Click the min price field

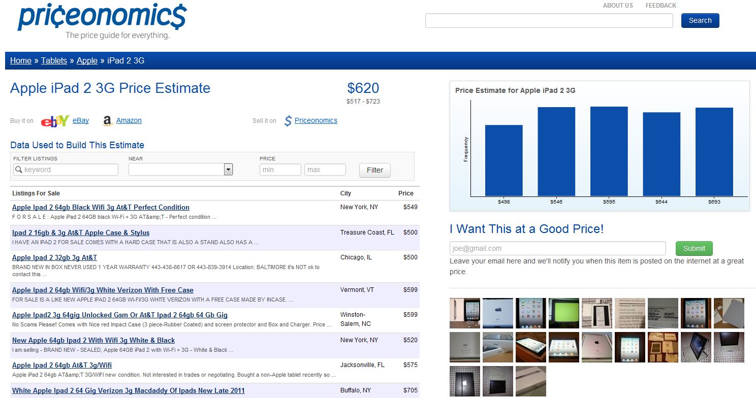[x=280, y=170]
